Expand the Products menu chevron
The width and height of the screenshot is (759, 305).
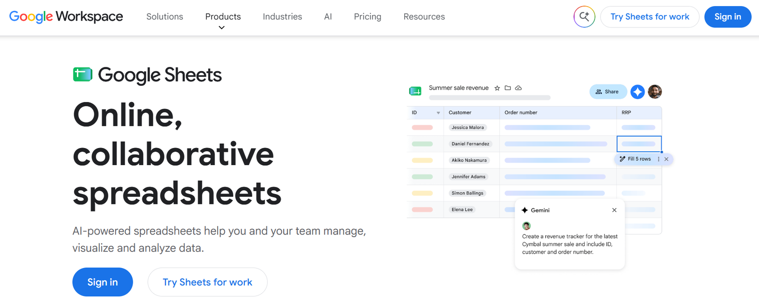222,28
